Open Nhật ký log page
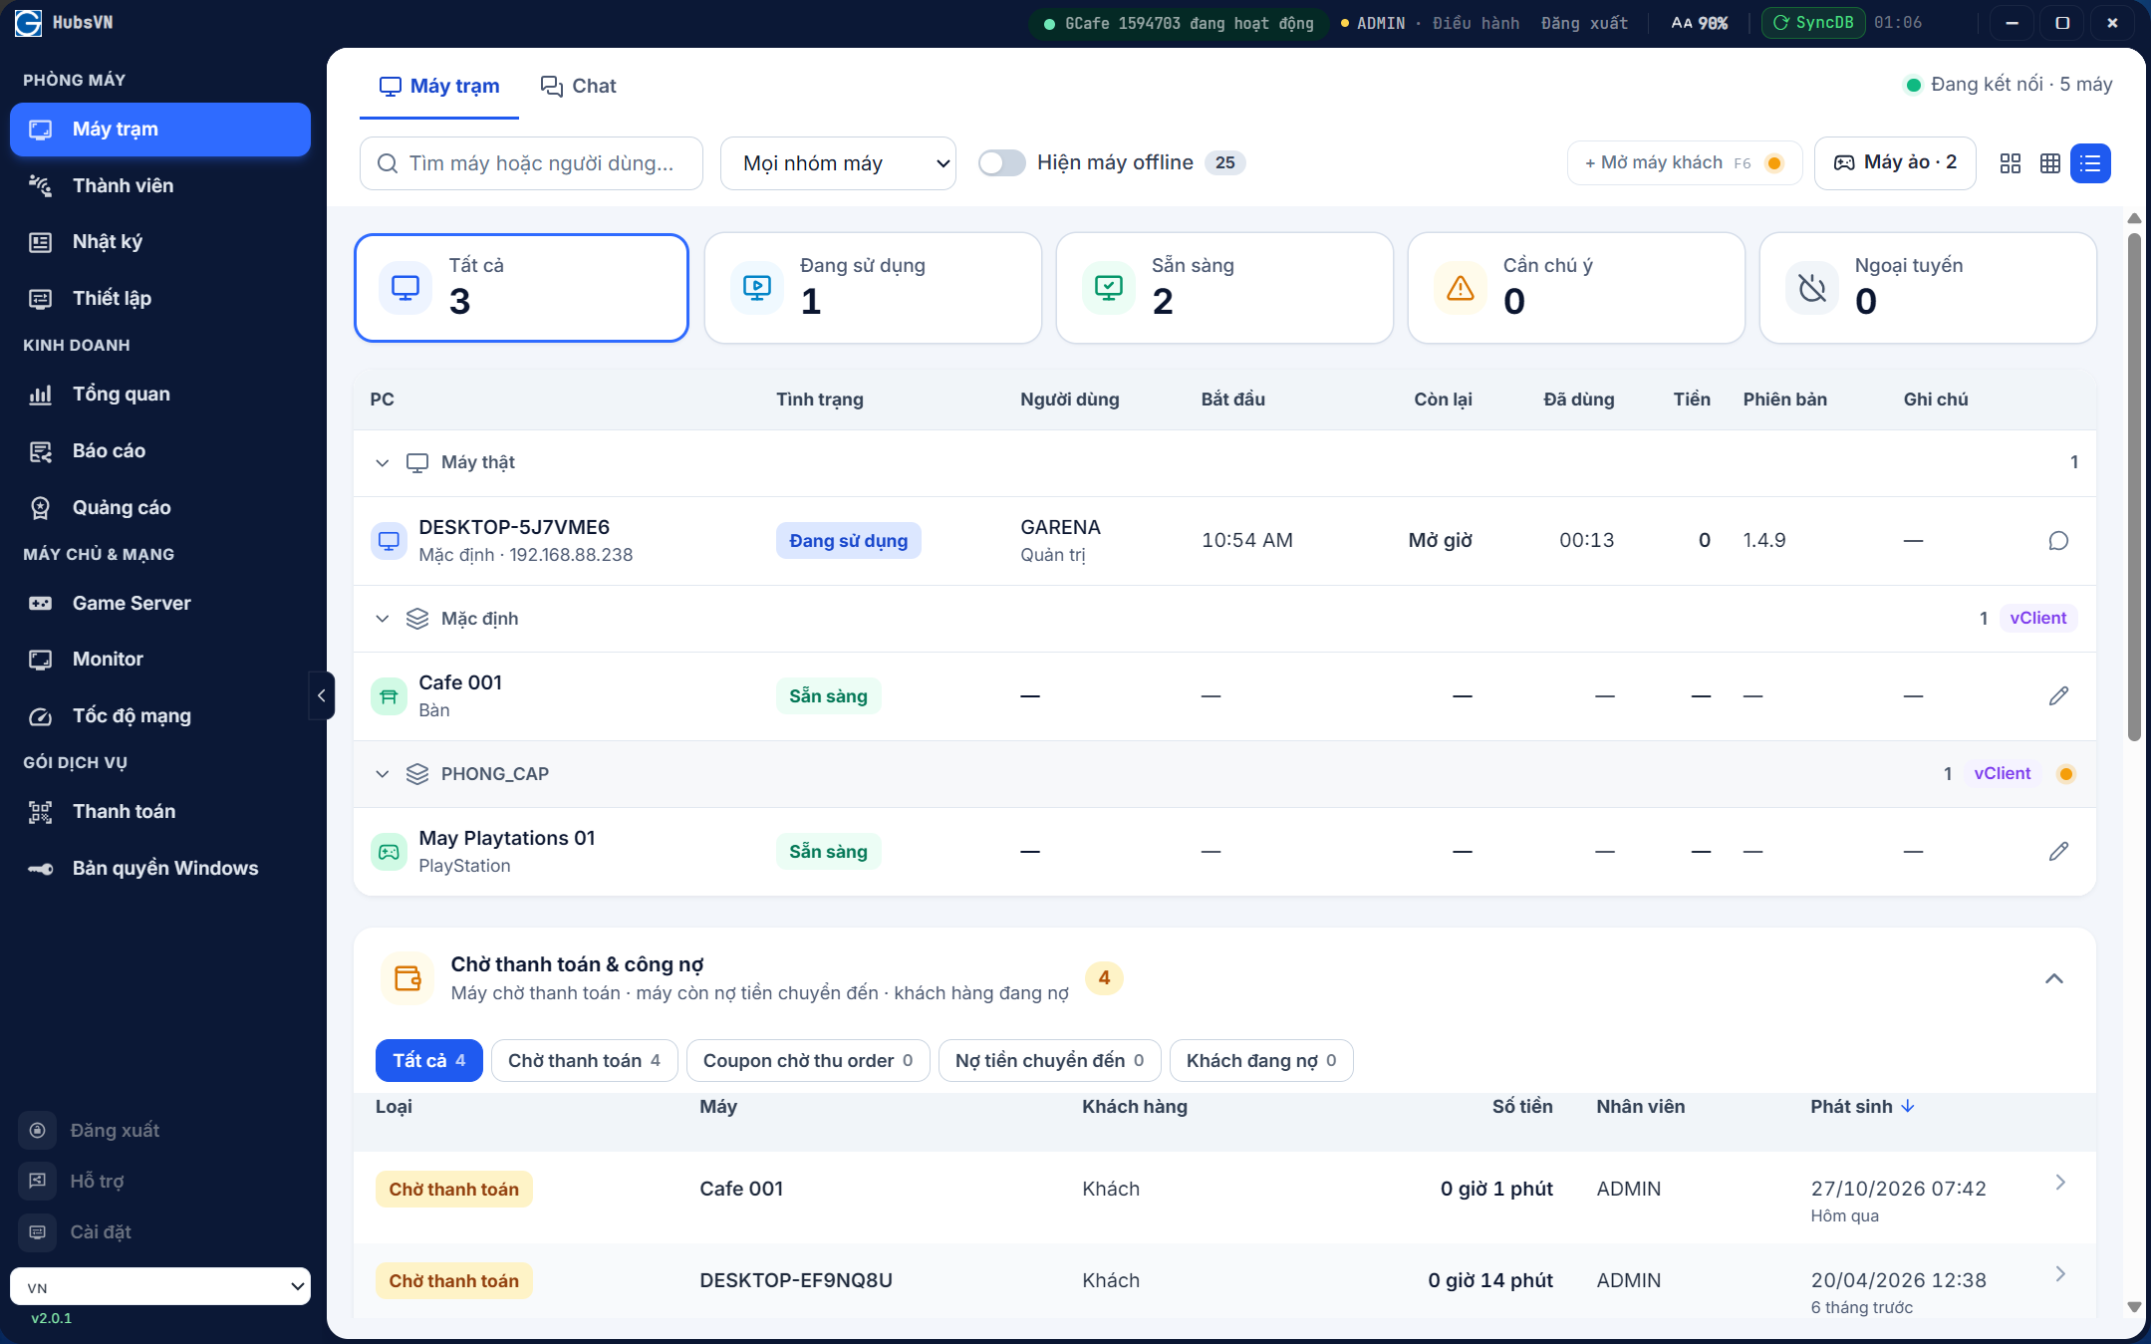 pyautogui.click(x=159, y=241)
